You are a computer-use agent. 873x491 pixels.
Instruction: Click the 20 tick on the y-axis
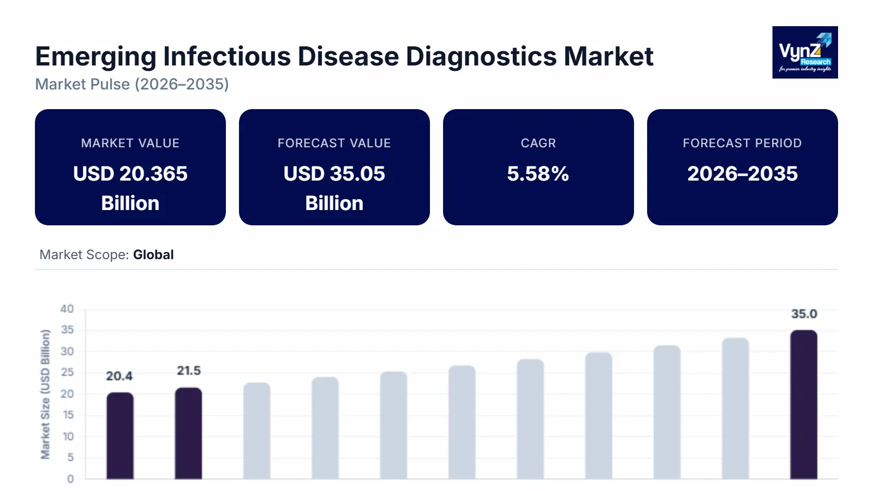[67, 394]
